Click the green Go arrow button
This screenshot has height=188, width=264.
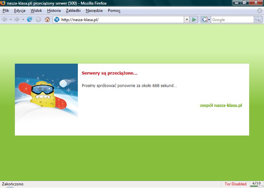pos(194,19)
